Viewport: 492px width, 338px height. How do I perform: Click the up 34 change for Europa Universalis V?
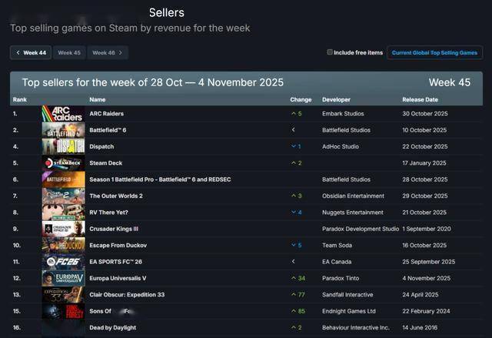pos(298,278)
